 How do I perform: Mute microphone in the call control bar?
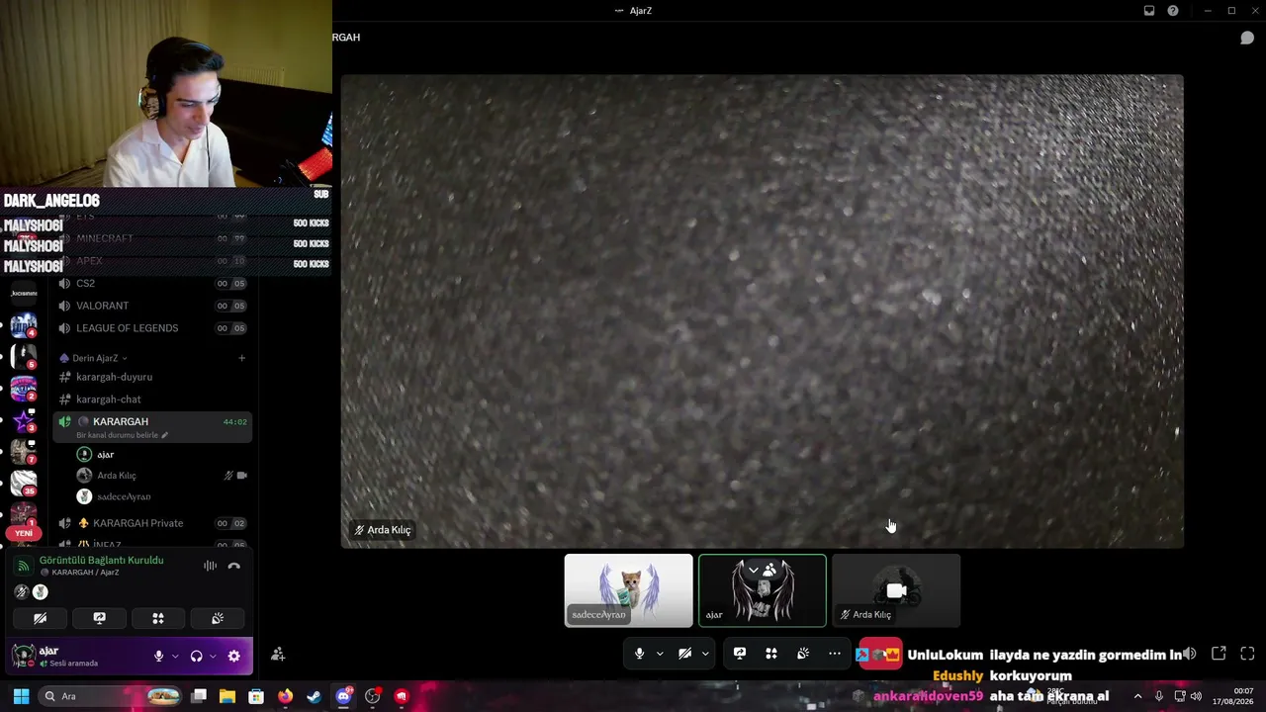pyautogui.click(x=639, y=654)
